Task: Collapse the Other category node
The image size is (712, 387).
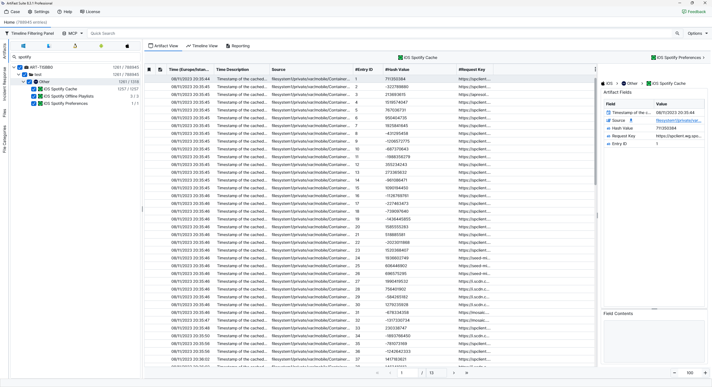Action: [23, 82]
